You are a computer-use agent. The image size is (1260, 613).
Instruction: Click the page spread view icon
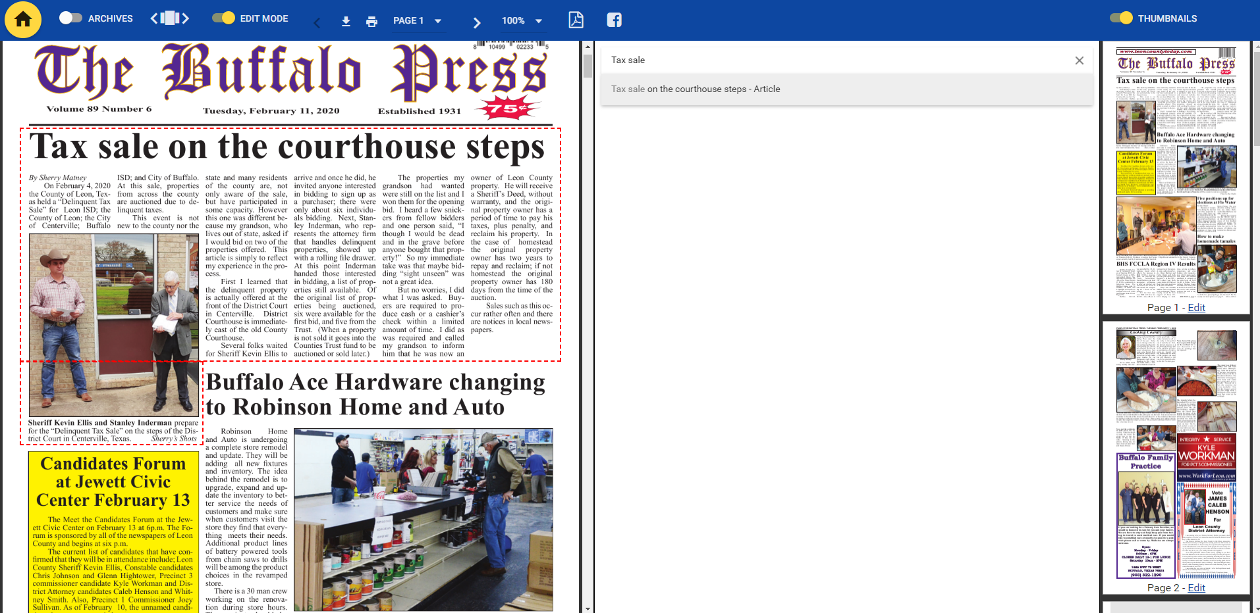click(170, 18)
